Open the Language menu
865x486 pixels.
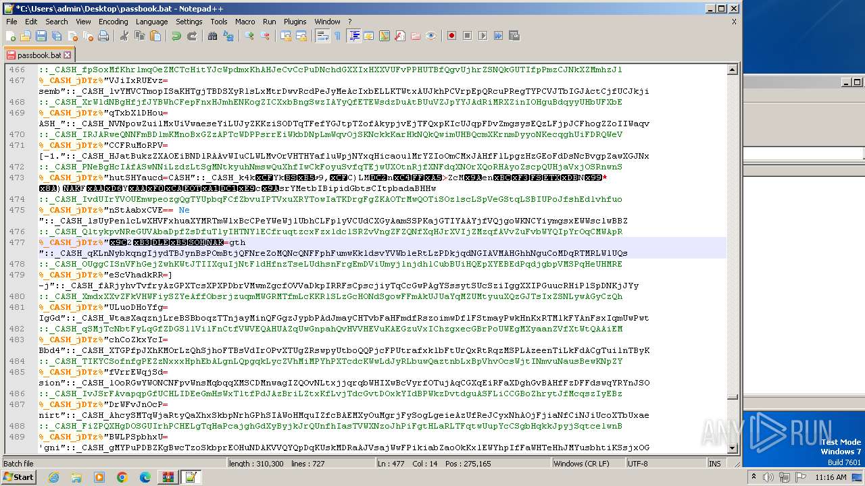(x=152, y=22)
